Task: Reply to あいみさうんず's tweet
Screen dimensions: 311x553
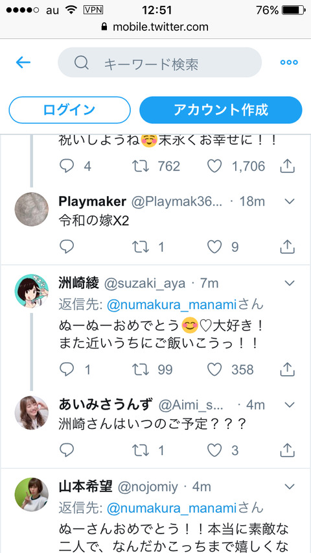Action: (67, 450)
